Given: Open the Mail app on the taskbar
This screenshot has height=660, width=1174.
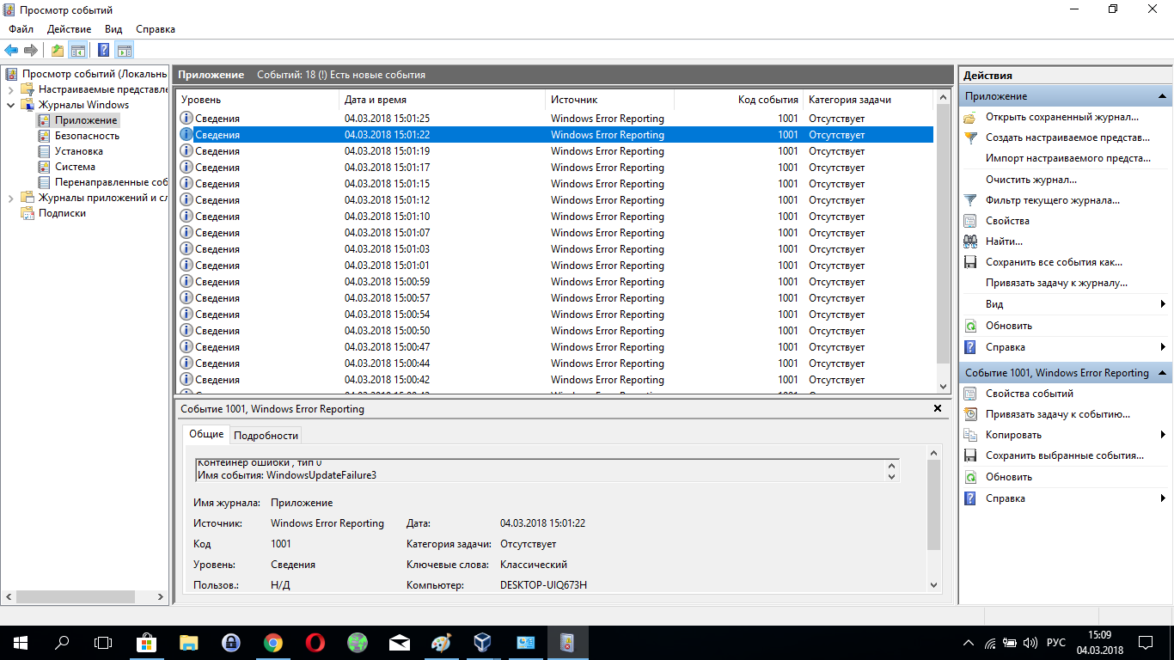Looking at the screenshot, I should pyautogui.click(x=399, y=643).
